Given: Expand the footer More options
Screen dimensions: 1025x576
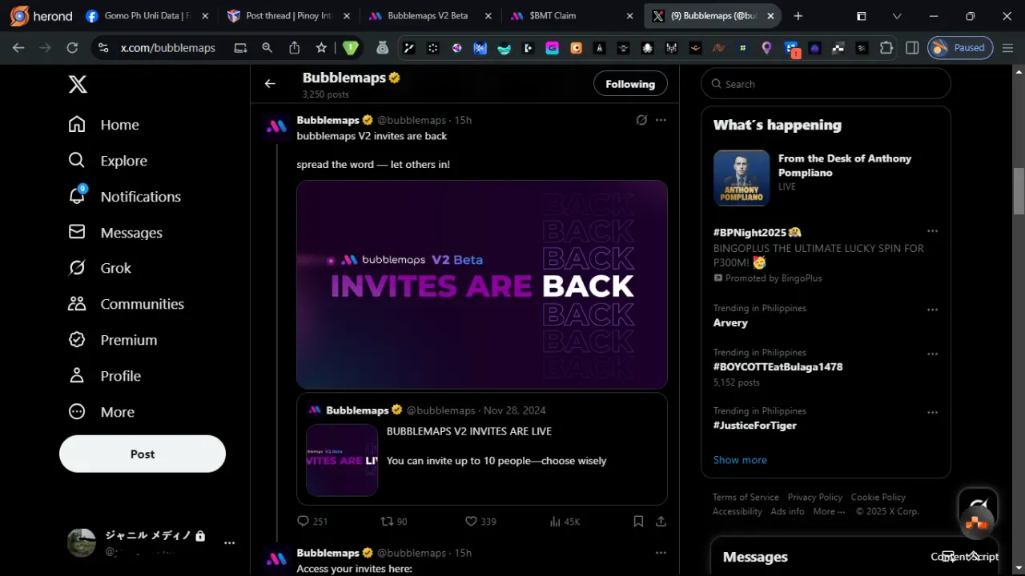Looking at the screenshot, I should pyautogui.click(x=829, y=512).
